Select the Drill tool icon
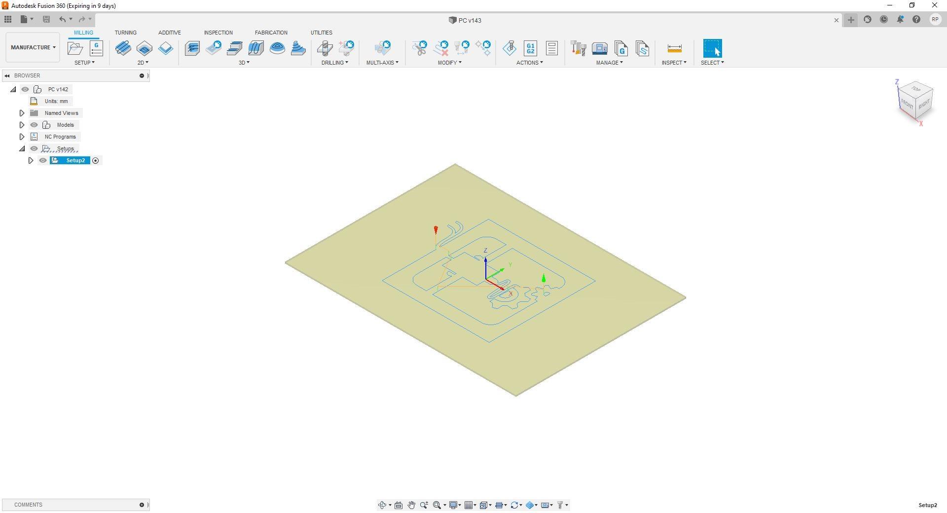The image size is (947, 513). [325, 48]
